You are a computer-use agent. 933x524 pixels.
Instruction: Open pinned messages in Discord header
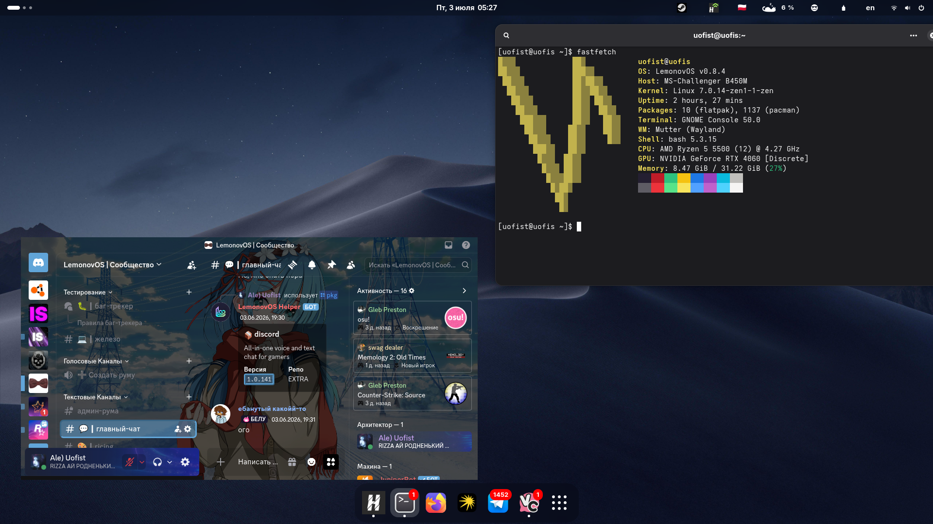331,265
